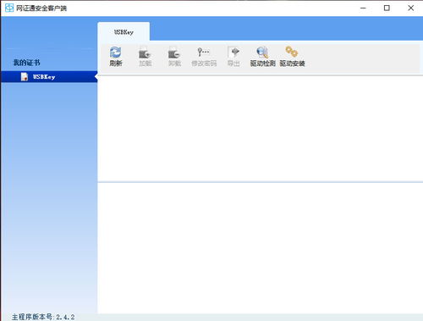Minimize the 网证通安全客户端 window
Viewport: 423px width, 321px height.
pos(363,8)
